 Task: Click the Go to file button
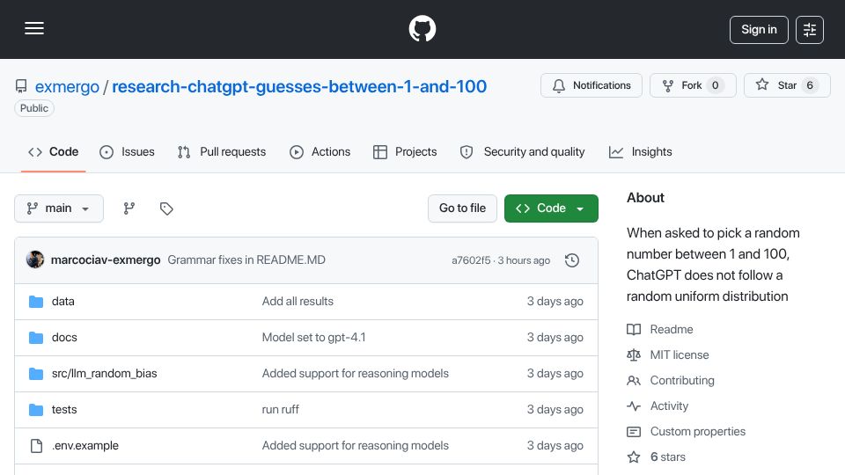[x=462, y=208]
